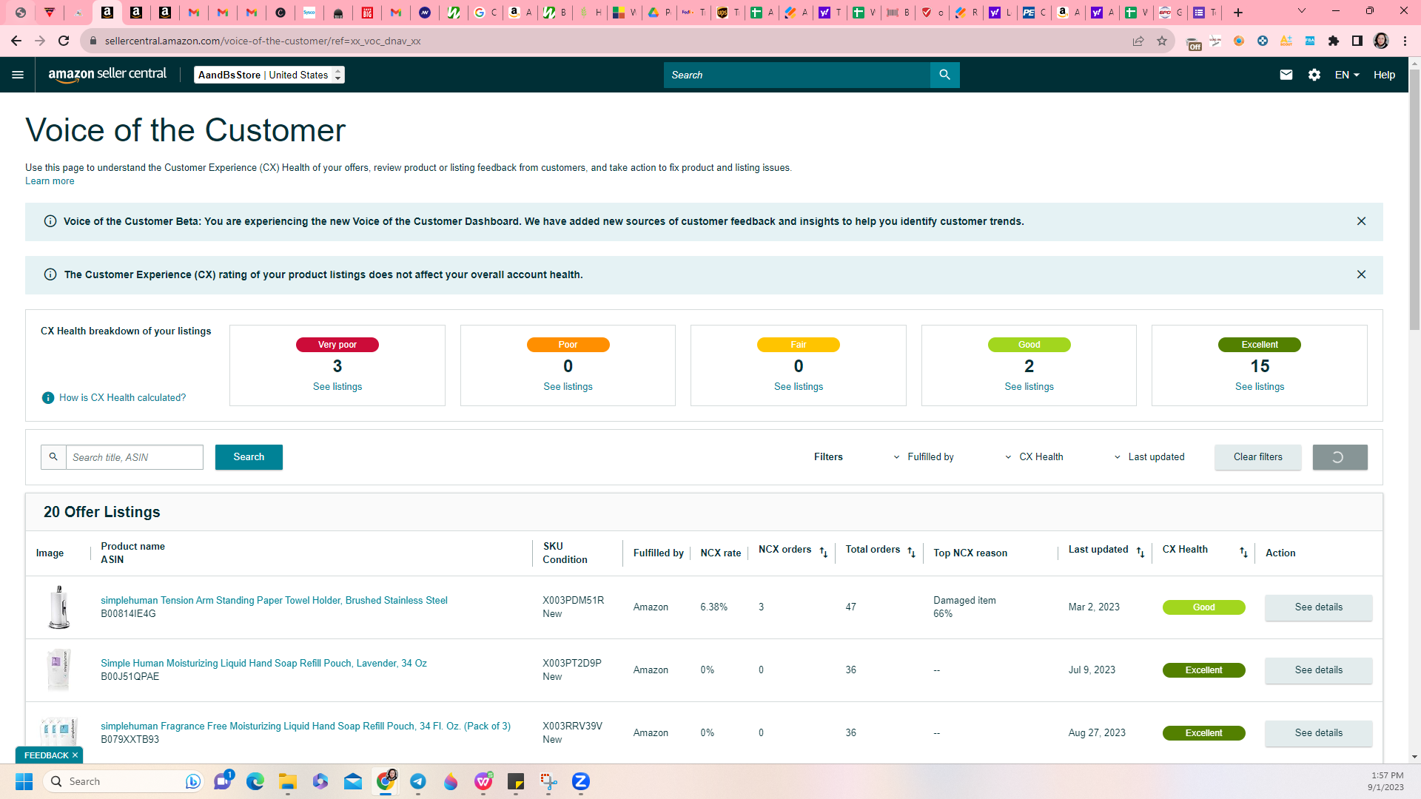
Task: Open Telegram from the taskbar
Action: (x=418, y=781)
